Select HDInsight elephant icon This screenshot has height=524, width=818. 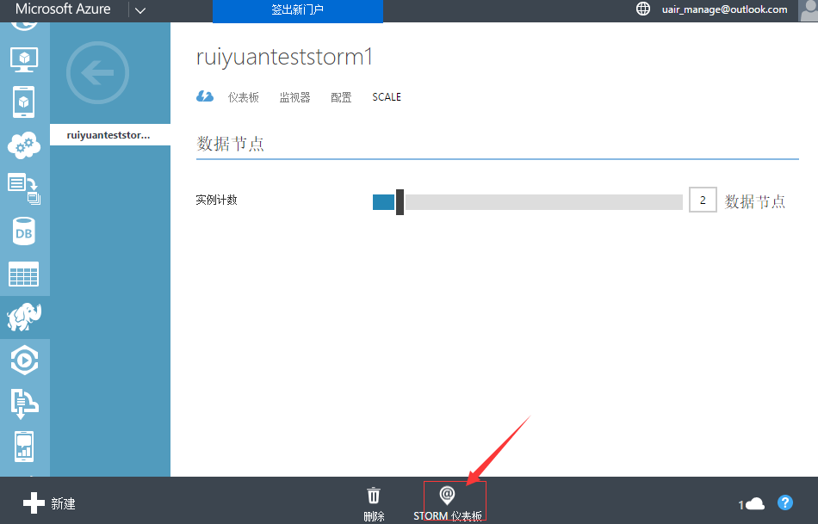pyautogui.click(x=24, y=317)
